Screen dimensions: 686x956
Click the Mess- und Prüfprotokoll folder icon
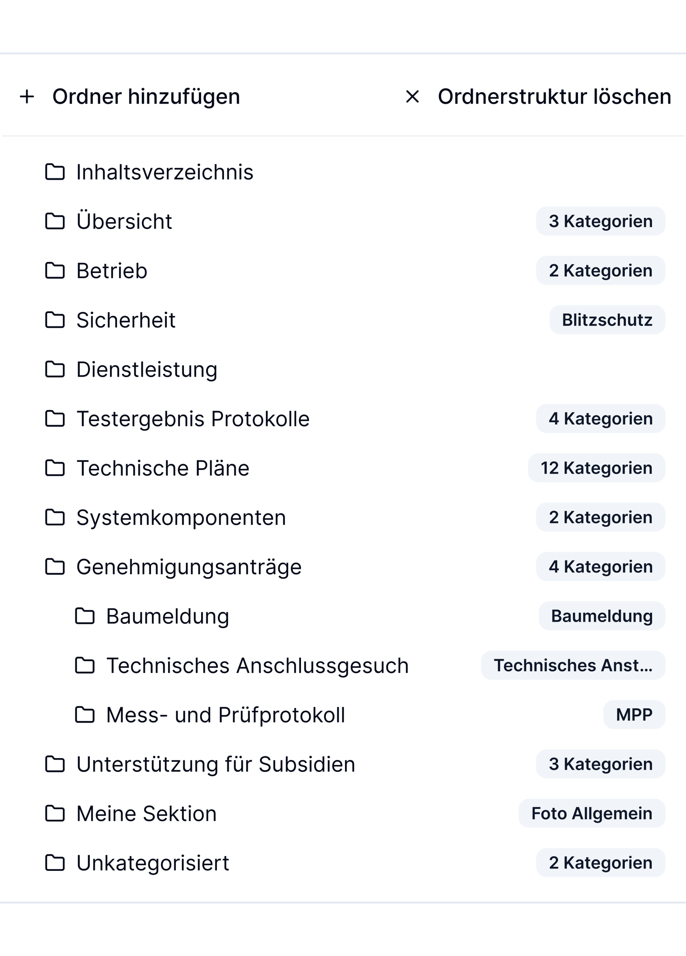click(x=85, y=715)
